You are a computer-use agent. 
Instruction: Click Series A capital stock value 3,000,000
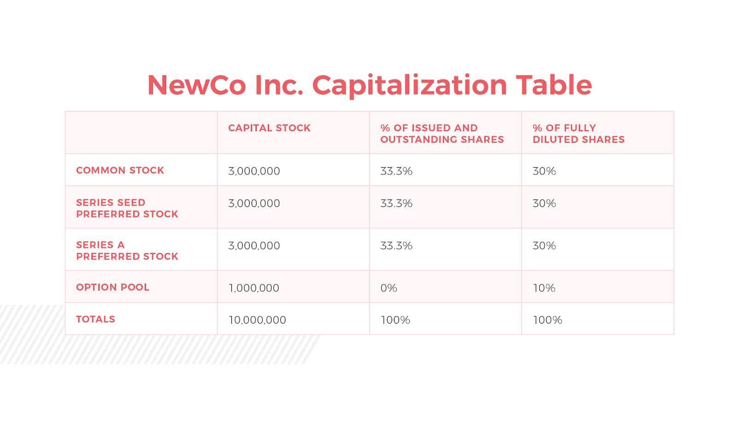tap(254, 246)
